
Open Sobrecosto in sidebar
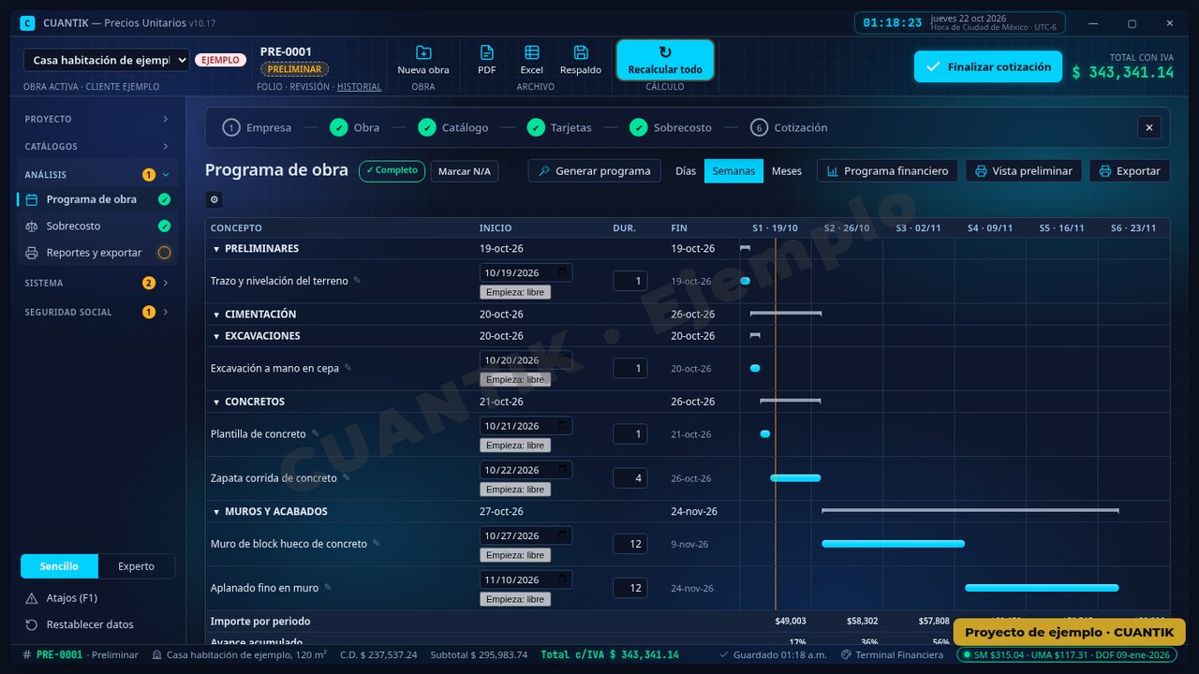point(97,226)
